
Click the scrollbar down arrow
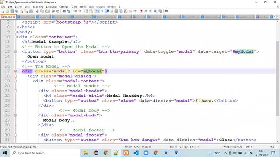277,141
